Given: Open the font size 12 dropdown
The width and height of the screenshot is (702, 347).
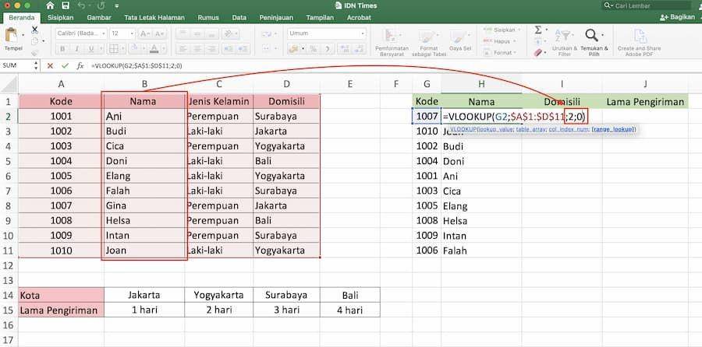Looking at the screenshot, I should click(122, 33).
